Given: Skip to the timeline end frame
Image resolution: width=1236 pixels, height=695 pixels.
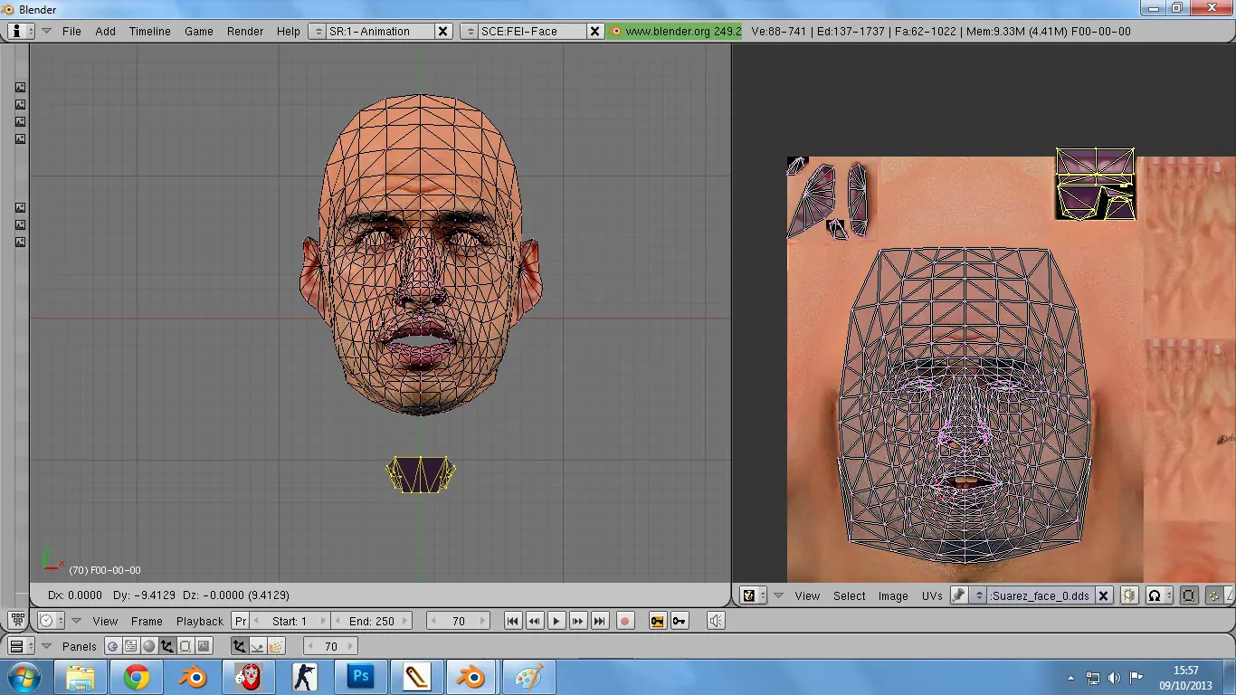Looking at the screenshot, I should 600,621.
